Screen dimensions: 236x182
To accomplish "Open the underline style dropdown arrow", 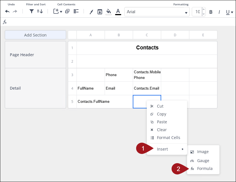I will (x=232, y=12).
